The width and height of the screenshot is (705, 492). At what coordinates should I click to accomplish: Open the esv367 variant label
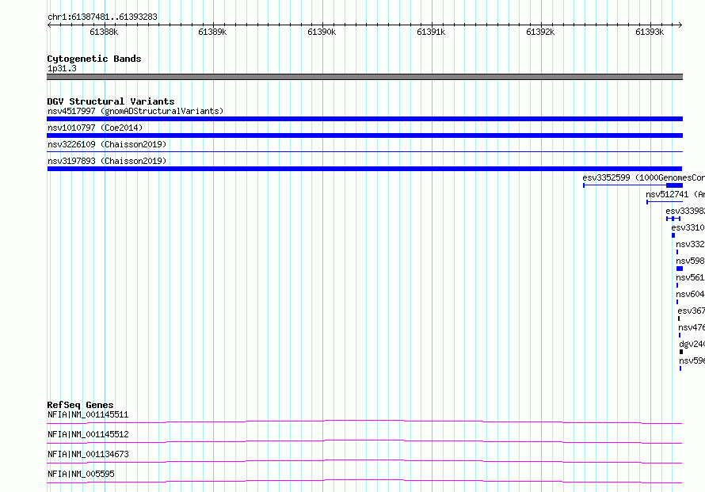pyautogui.click(x=691, y=311)
